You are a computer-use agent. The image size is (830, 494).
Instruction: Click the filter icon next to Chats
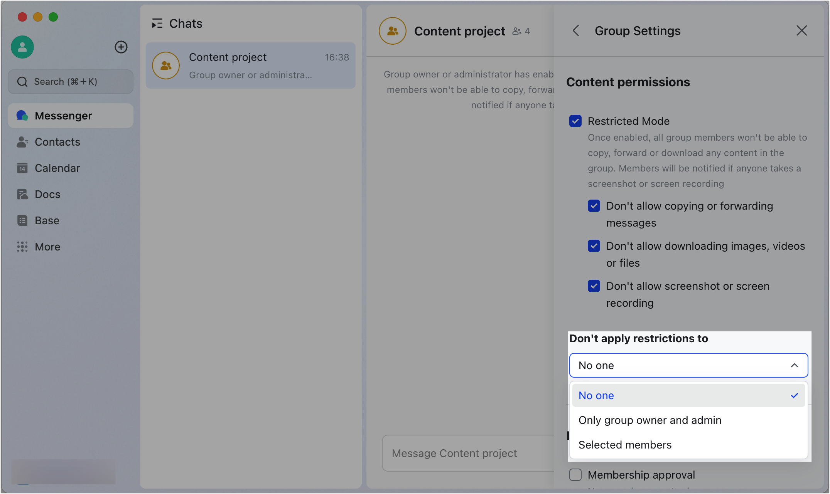pos(157,24)
